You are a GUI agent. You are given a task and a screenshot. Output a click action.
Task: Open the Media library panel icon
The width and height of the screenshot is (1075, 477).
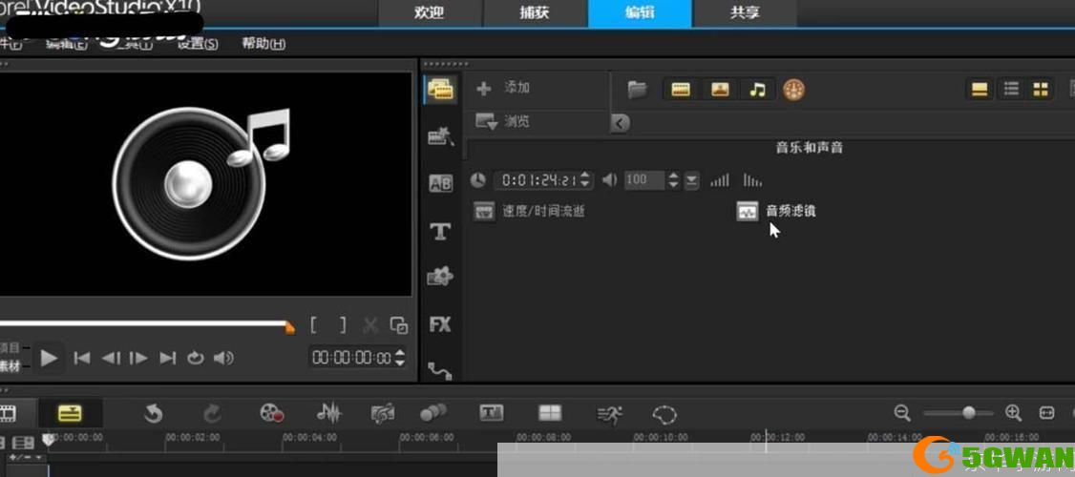[440, 89]
